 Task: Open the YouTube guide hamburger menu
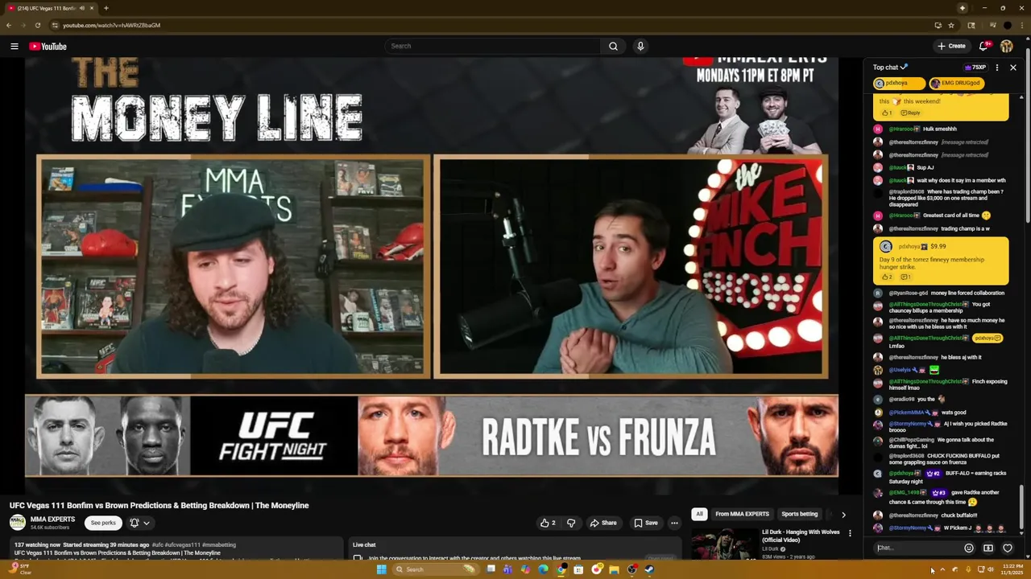[x=14, y=46]
